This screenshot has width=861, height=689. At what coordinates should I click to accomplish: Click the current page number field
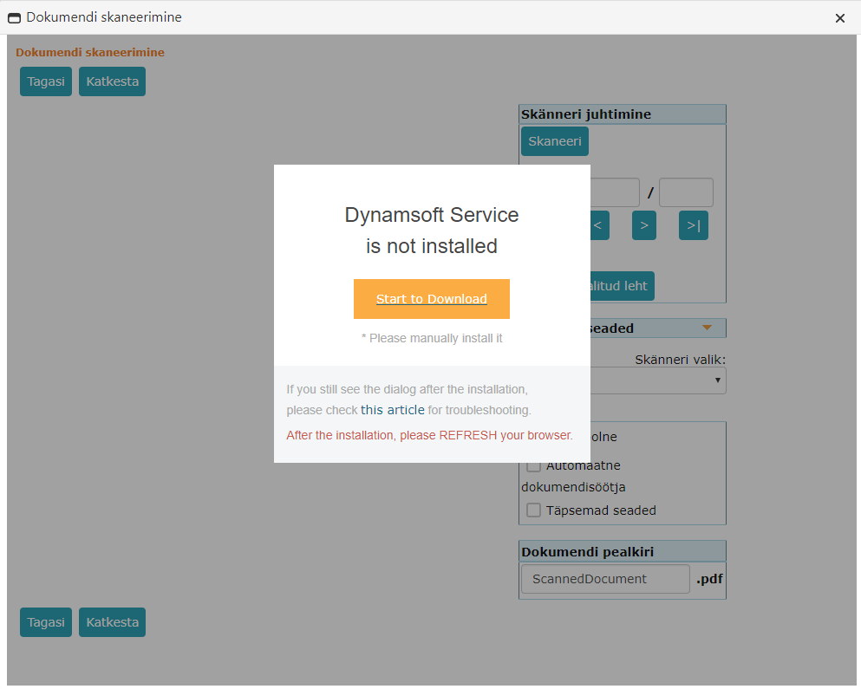click(615, 192)
